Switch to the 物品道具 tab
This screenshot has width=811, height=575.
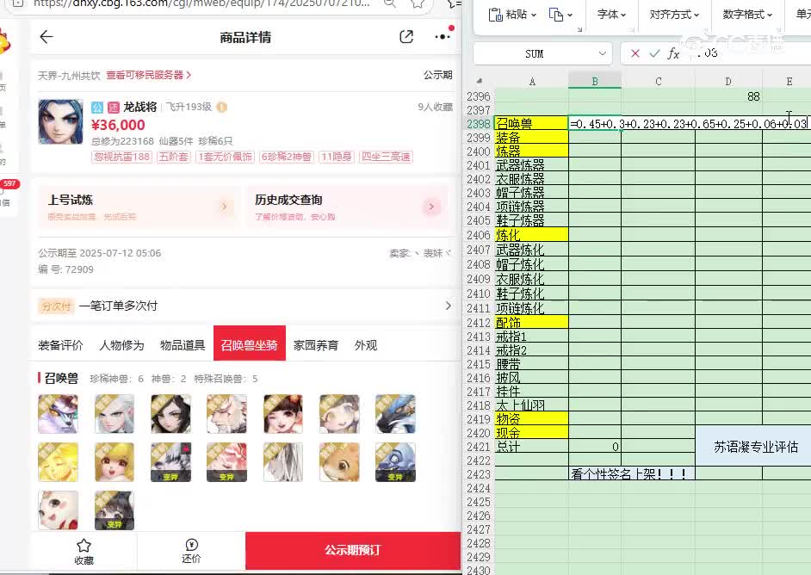tap(183, 345)
